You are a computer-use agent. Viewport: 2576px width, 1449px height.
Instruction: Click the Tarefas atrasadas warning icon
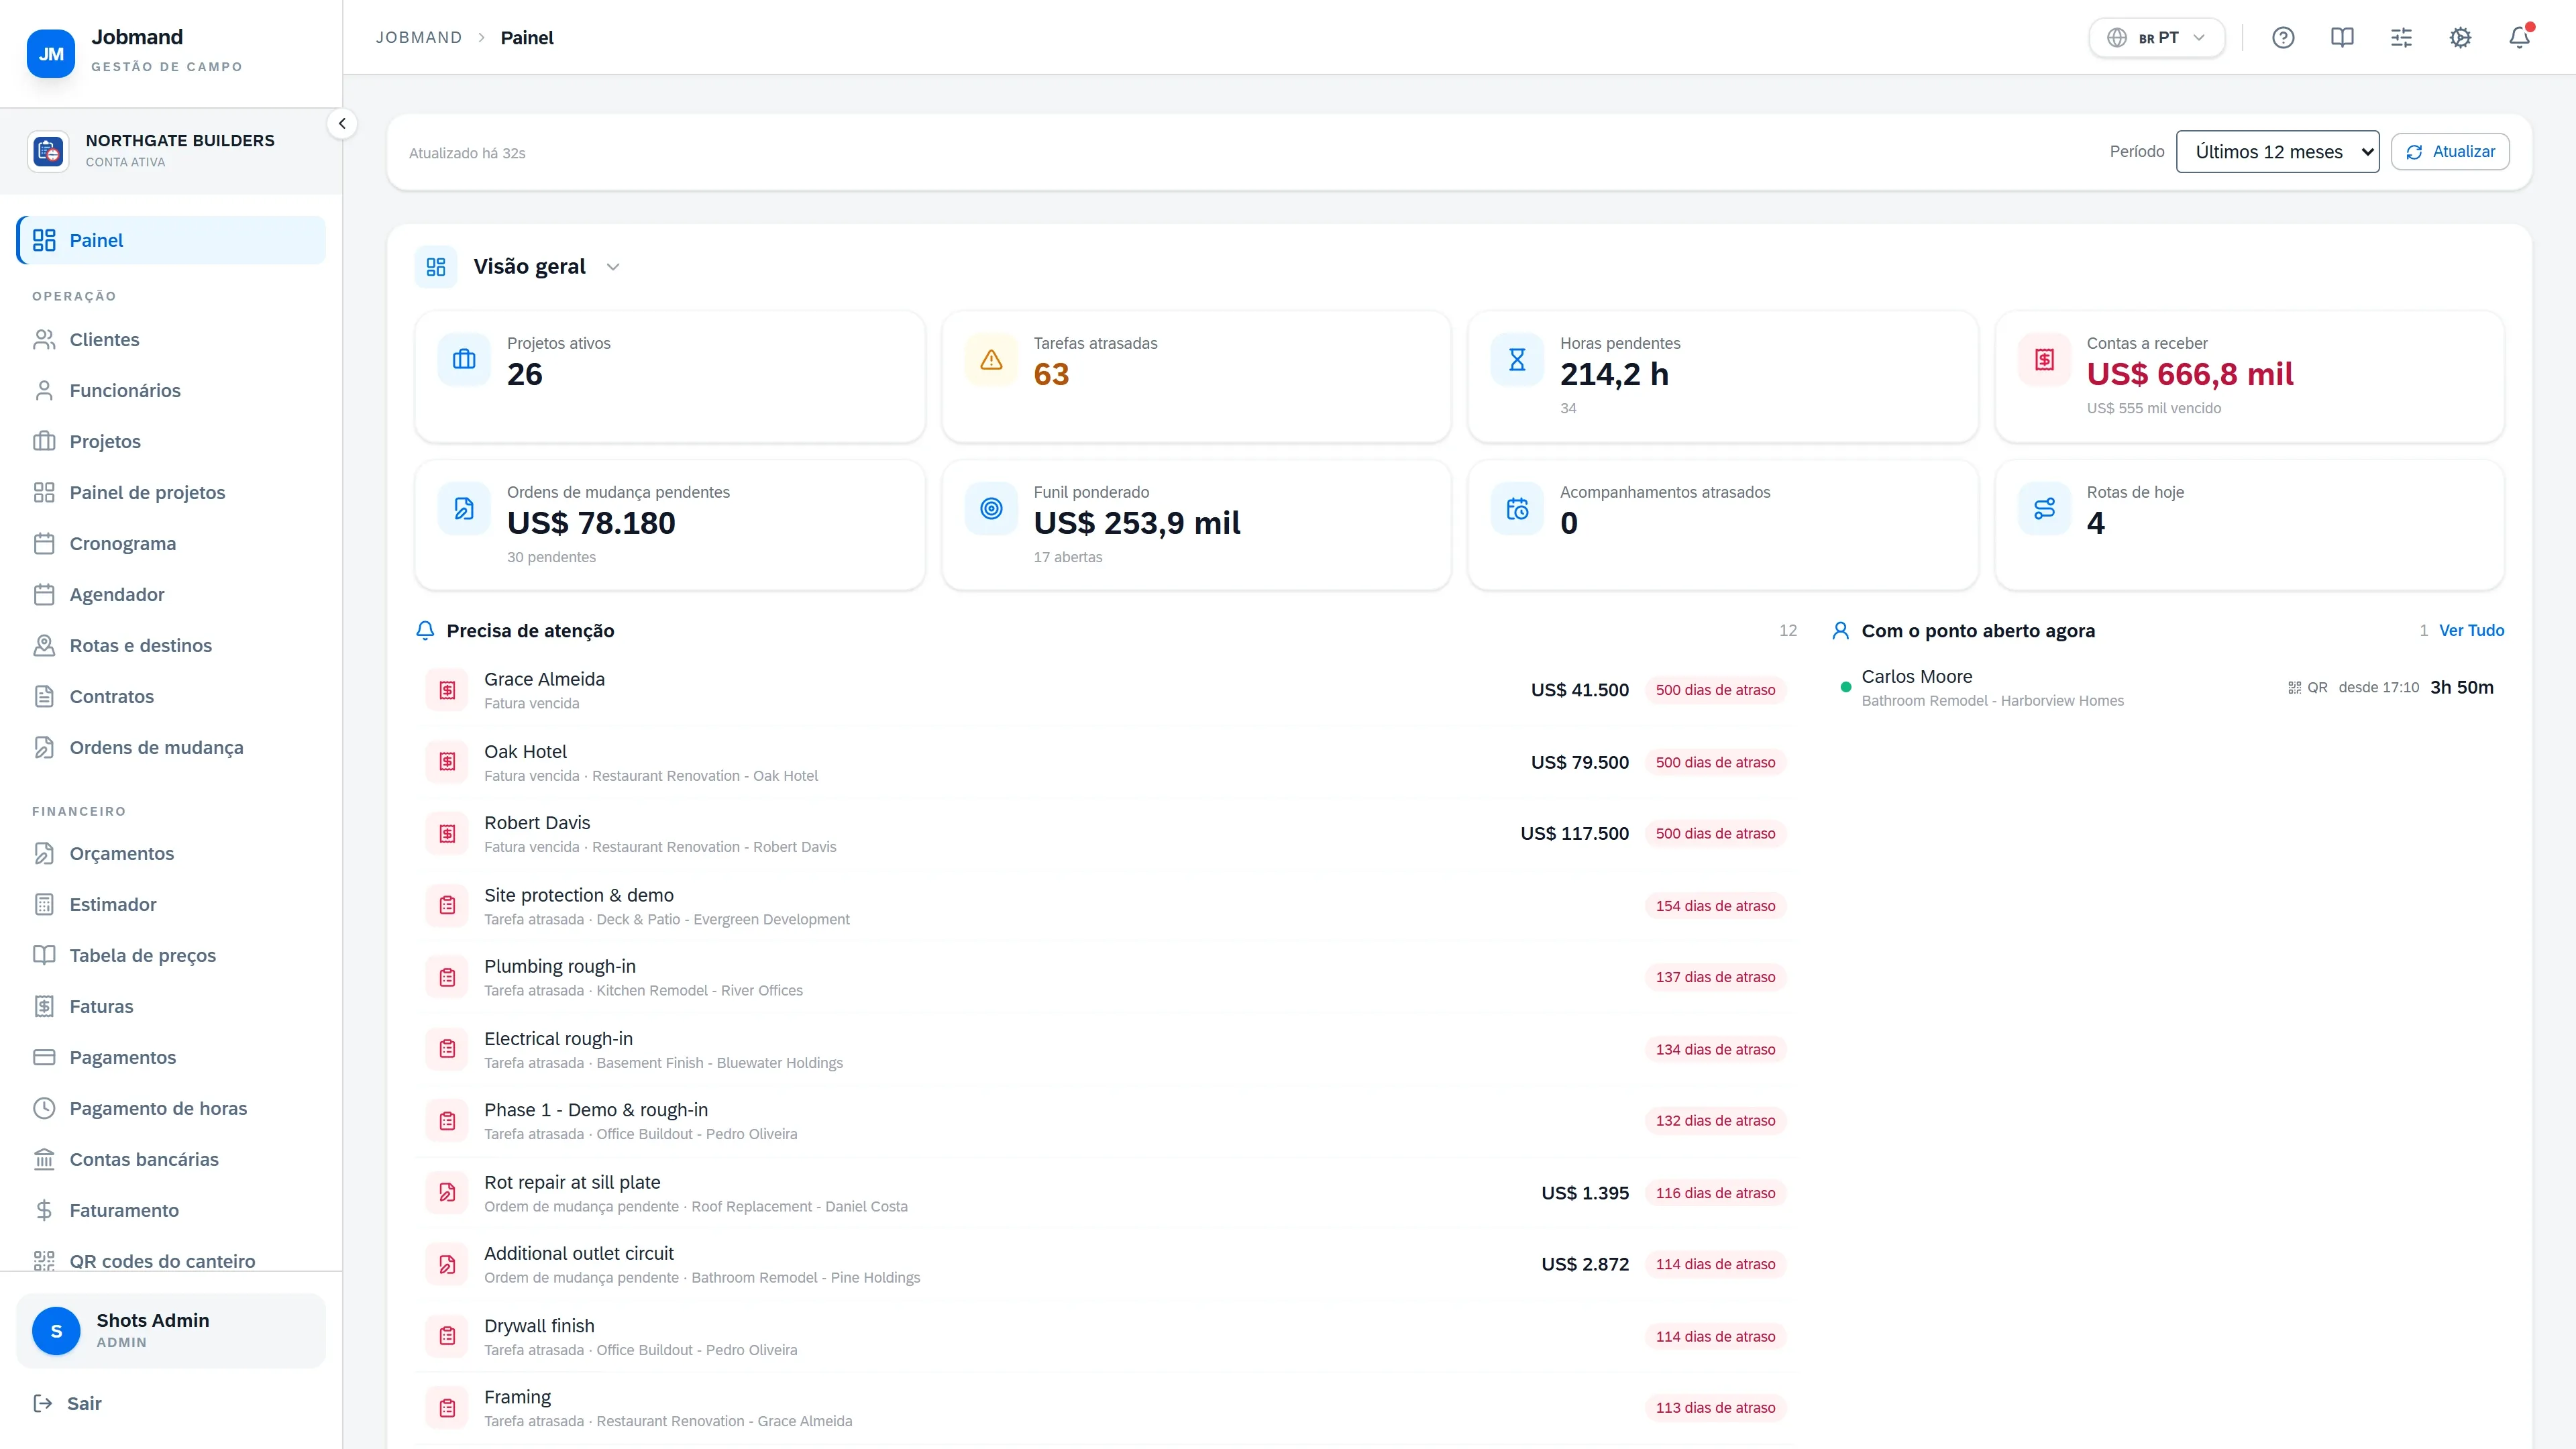tap(991, 360)
